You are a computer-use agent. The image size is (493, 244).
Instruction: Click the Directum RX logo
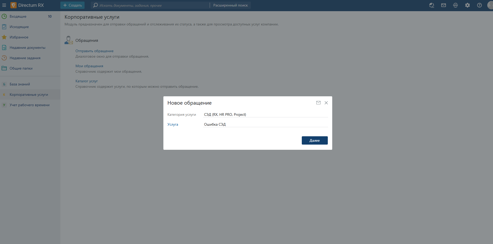pyautogui.click(x=27, y=5)
